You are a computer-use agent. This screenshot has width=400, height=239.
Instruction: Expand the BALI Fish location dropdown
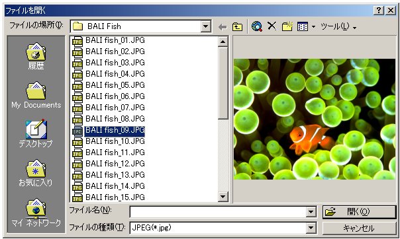click(205, 26)
